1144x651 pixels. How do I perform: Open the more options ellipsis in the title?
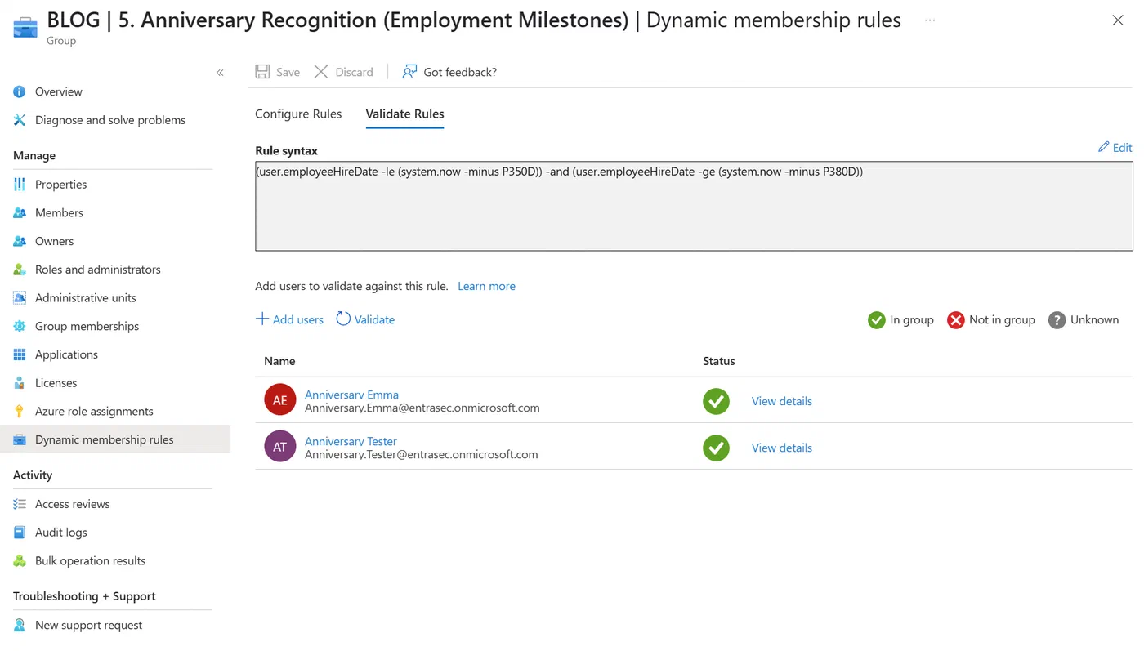pyautogui.click(x=930, y=20)
